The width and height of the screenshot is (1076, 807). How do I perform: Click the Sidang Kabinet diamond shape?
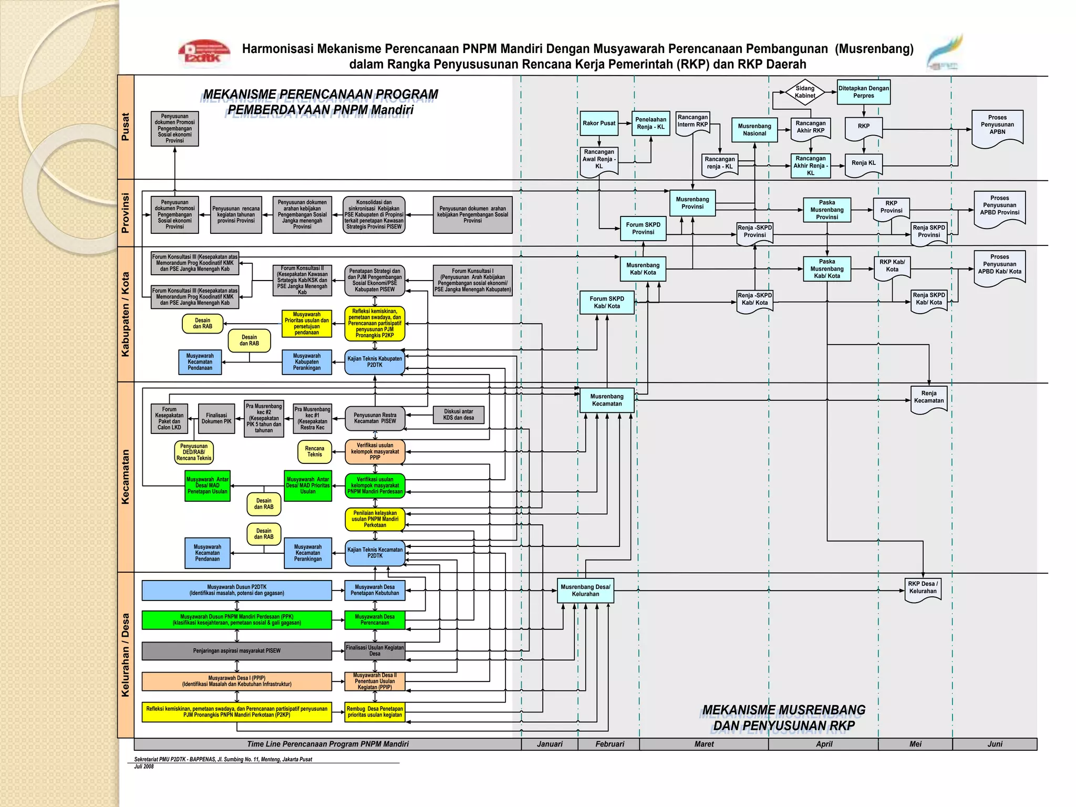(805, 92)
